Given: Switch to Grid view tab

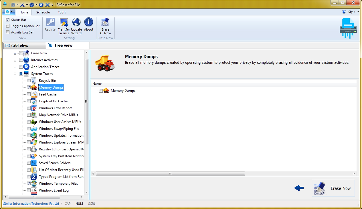Looking at the screenshot, I should [x=24, y=46].
